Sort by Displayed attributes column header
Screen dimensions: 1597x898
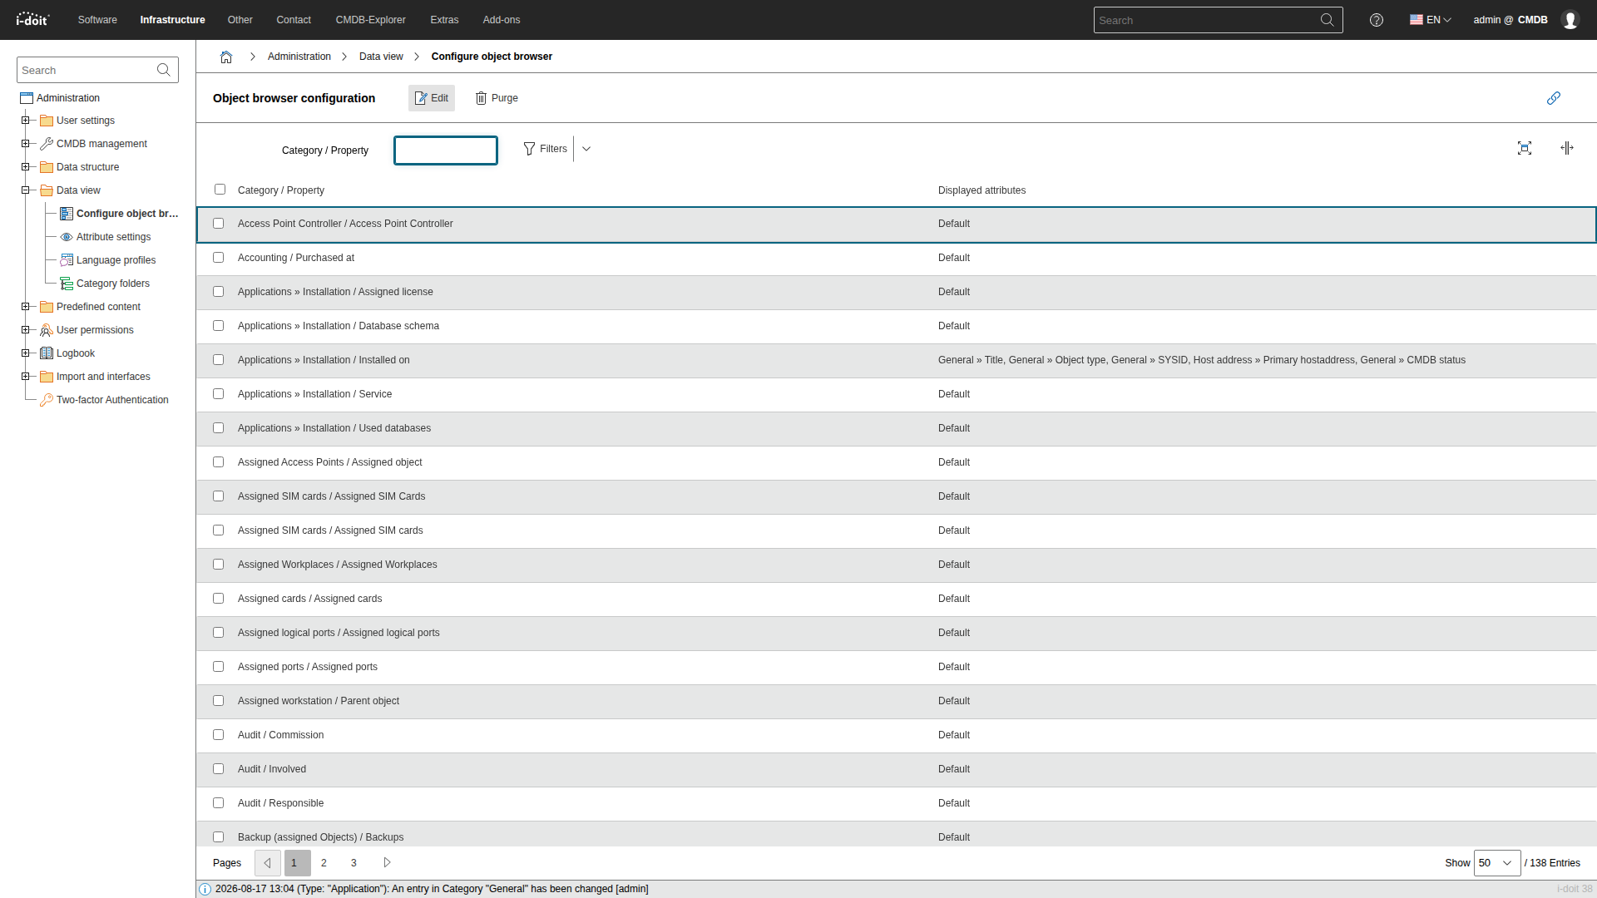tap(981, 190)
